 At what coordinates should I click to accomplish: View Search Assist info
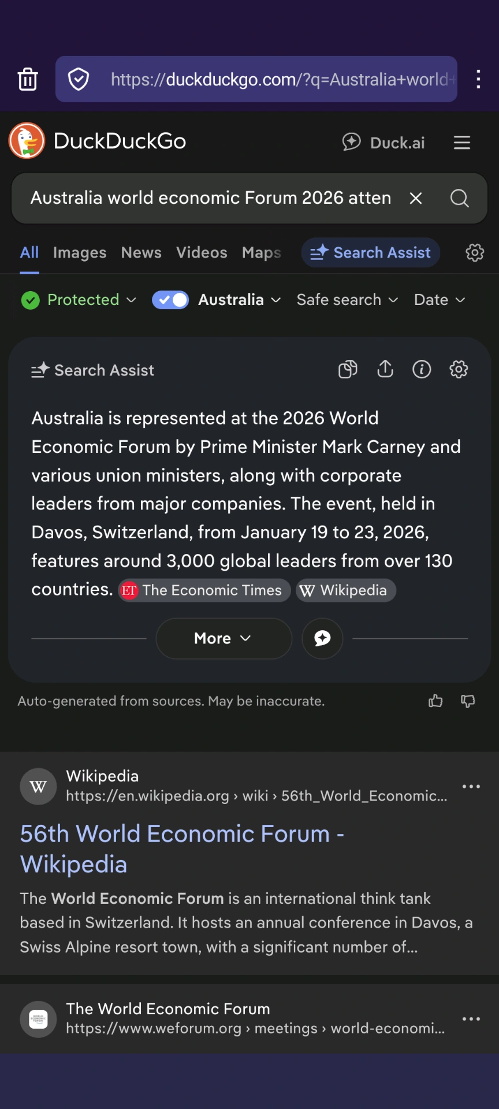click(422, 369)
